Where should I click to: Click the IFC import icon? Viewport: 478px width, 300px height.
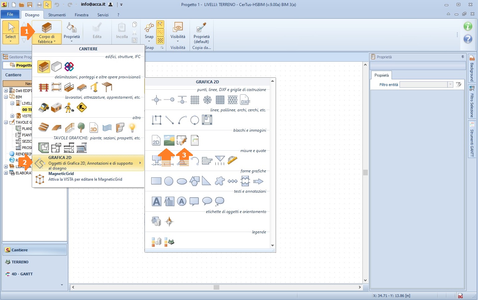69,67
